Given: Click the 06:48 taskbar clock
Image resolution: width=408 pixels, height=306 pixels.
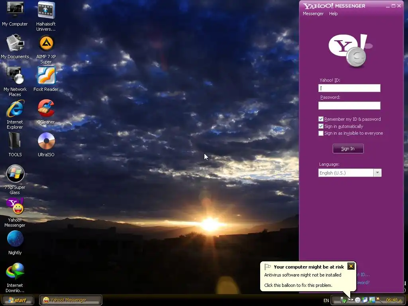Looking at the screenshot, I should point(394,300).
